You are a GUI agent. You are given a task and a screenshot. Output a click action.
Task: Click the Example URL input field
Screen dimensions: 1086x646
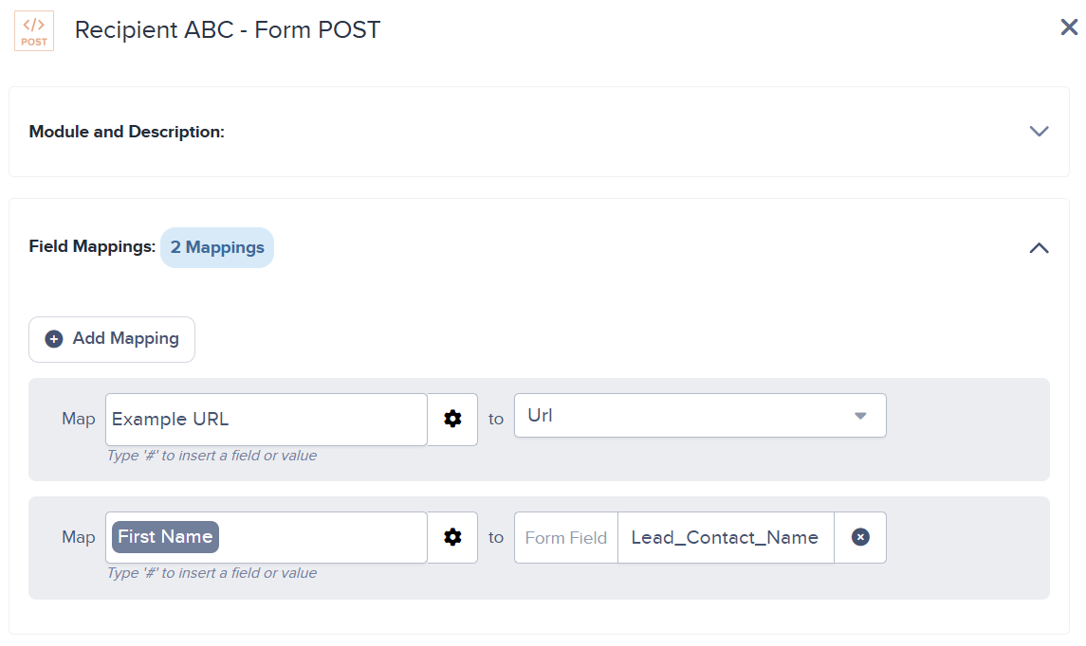click(x=266, y=419)
